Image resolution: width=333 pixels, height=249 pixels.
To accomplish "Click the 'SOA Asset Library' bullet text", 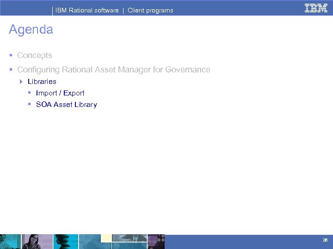I will click(x=67, y=105).
